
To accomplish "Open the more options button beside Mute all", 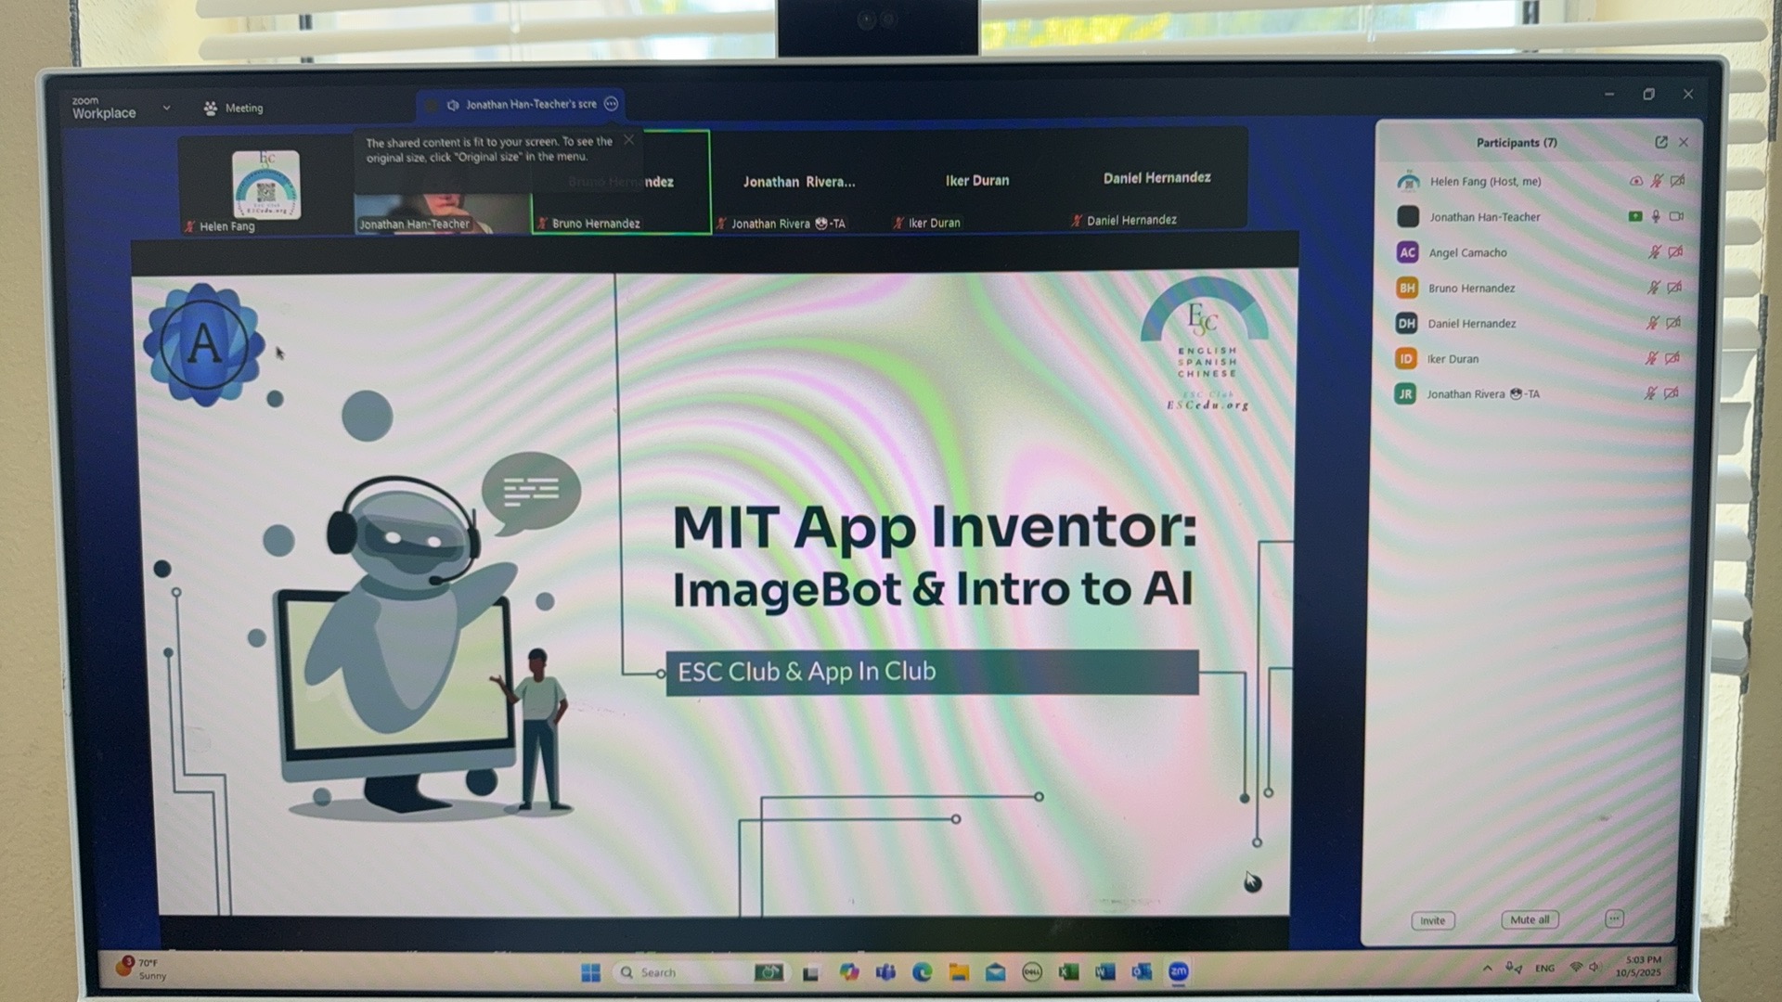I will [x=1614, y=918].
